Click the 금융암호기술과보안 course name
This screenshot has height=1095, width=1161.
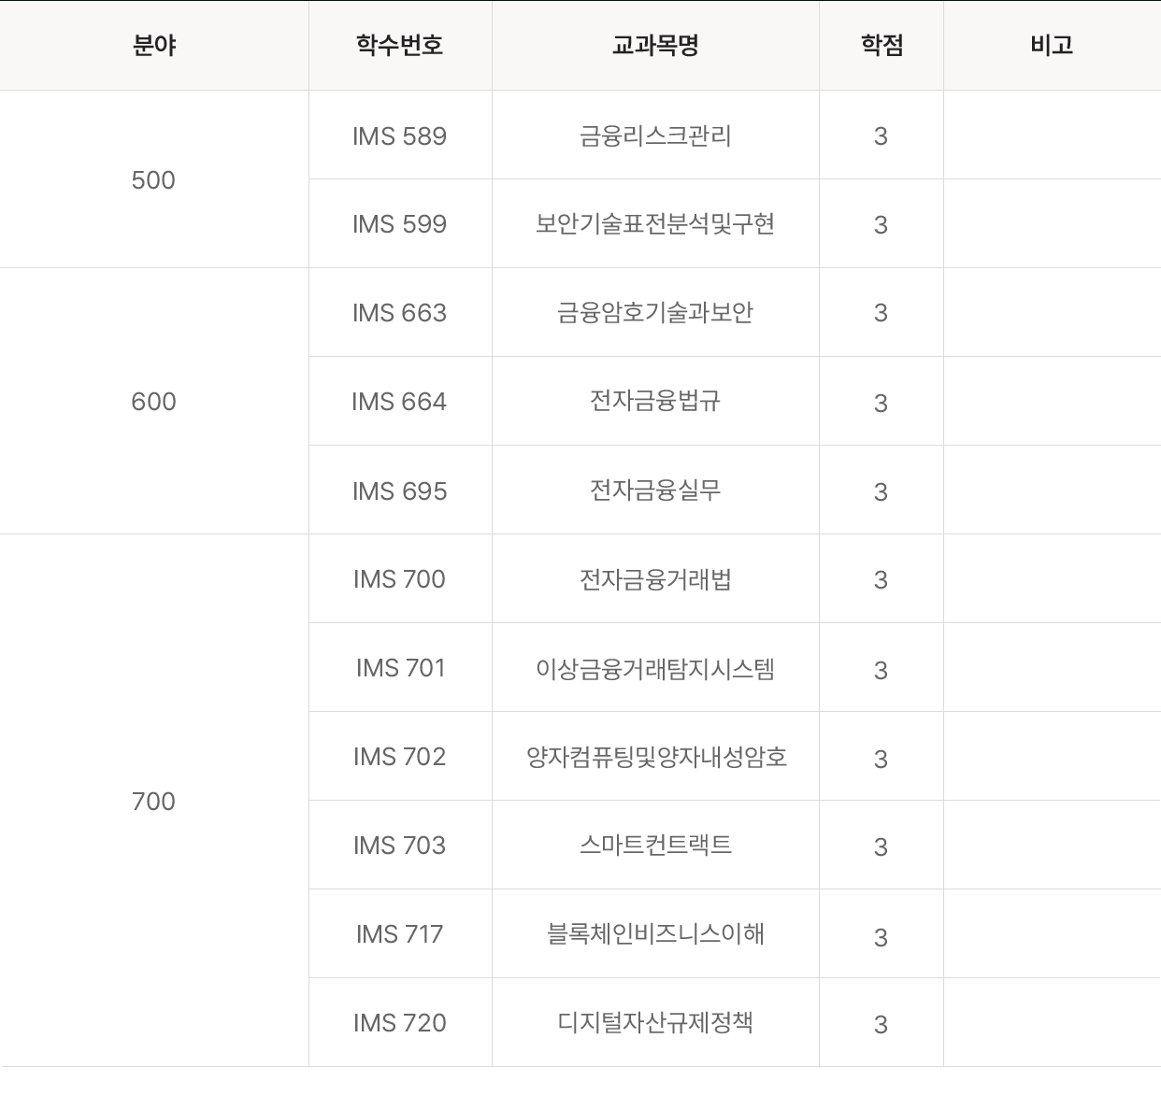(x=655, y=313)
